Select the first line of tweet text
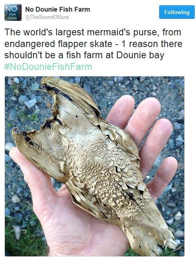Screen dimensions: 196x260 93,32
